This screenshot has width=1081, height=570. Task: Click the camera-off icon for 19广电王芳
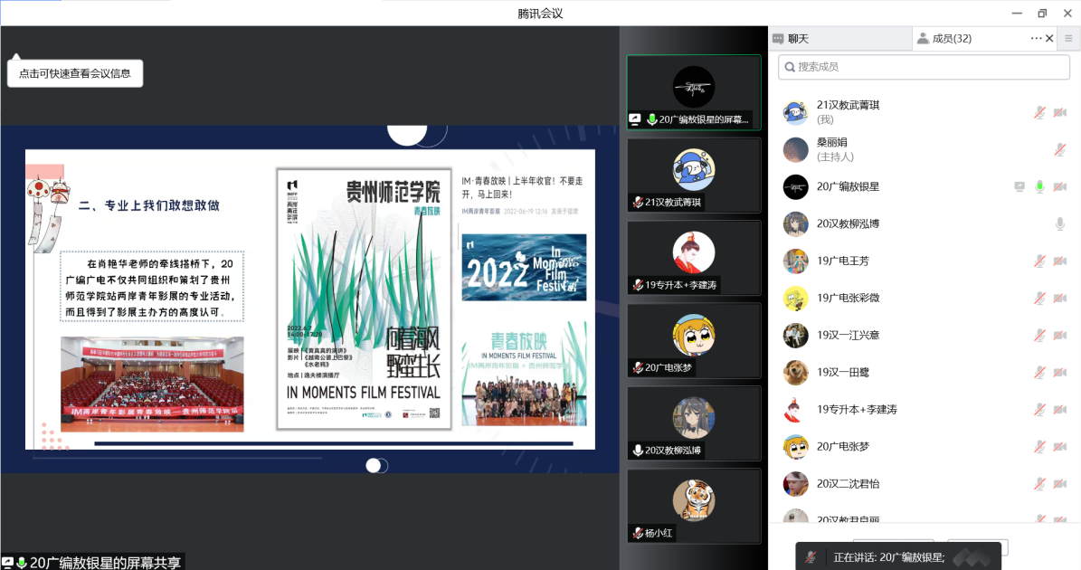point(1060,261)
